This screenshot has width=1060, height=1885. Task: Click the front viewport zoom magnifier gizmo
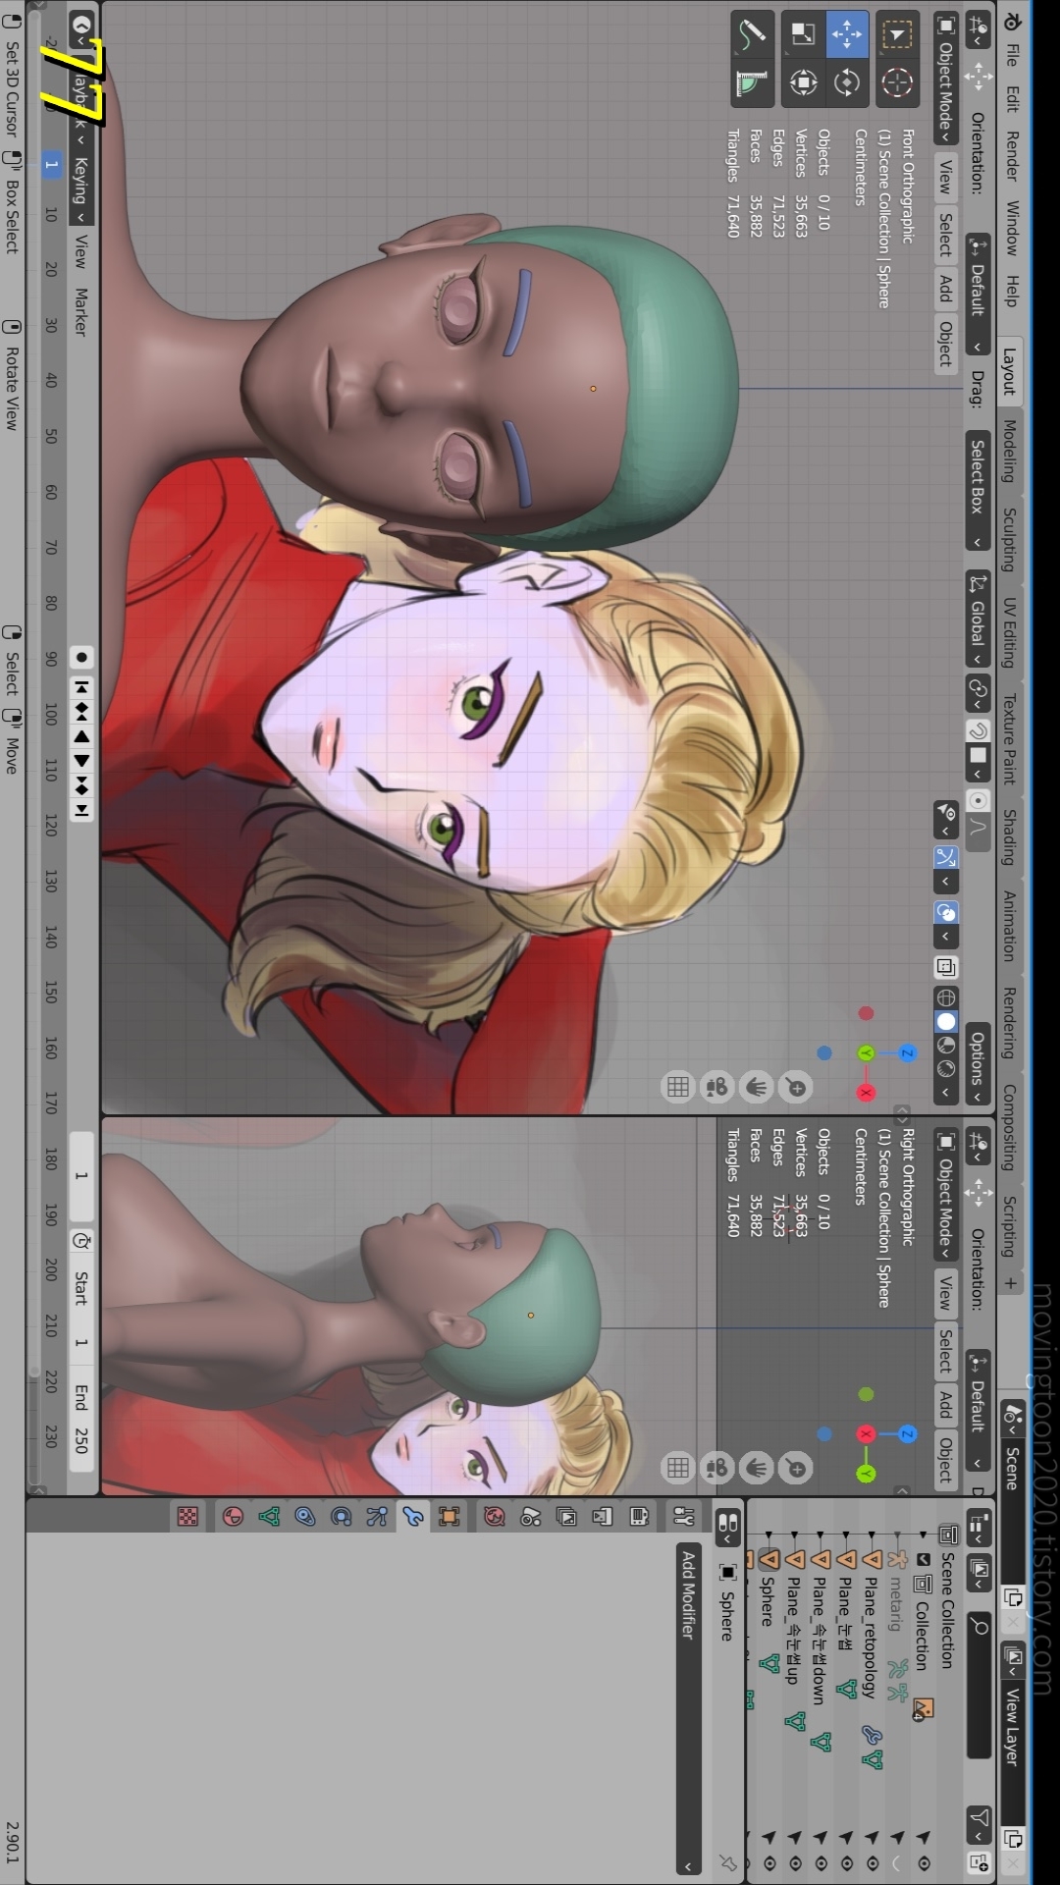tap(796, 1087)
